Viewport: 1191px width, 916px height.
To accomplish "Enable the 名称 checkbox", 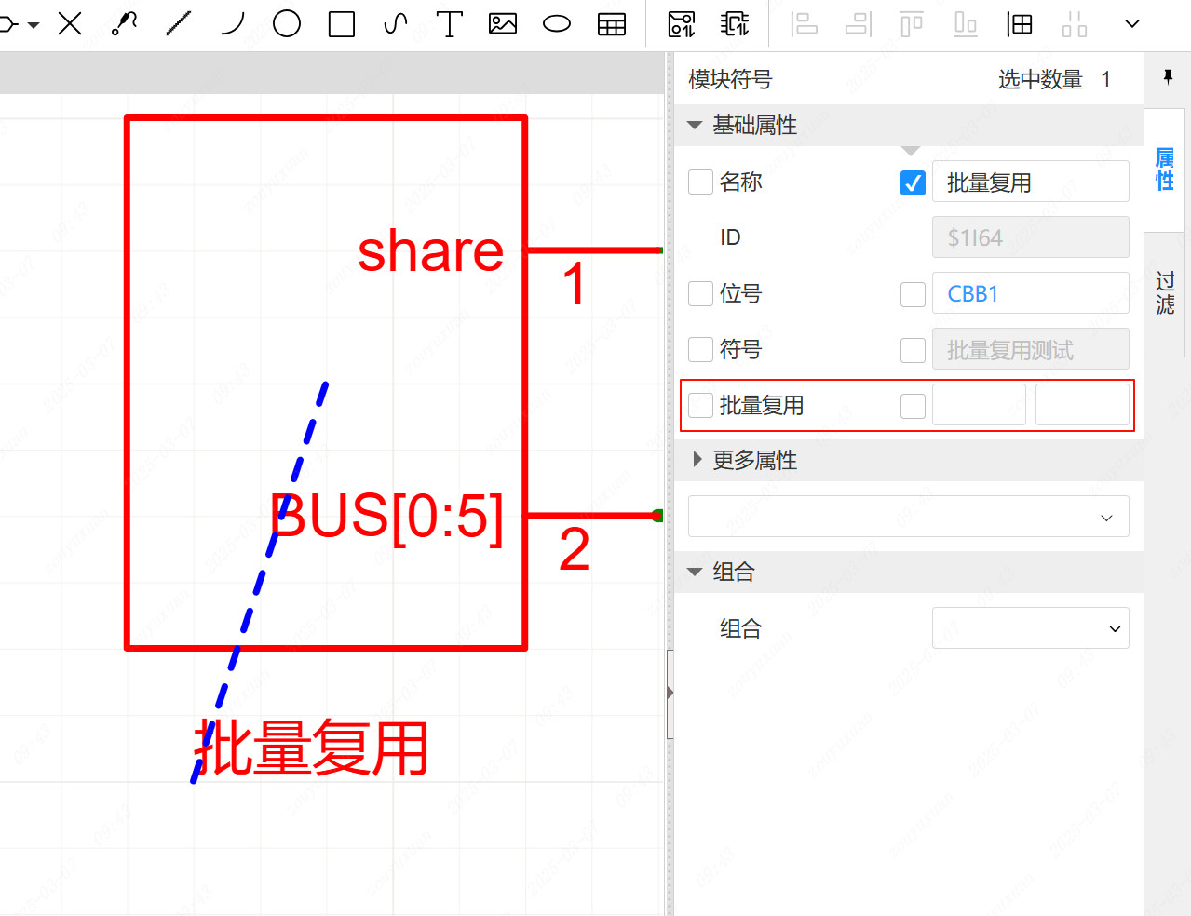I will (700, 182).
